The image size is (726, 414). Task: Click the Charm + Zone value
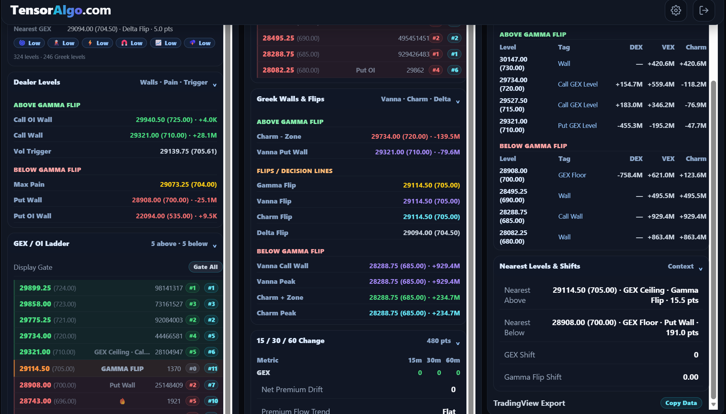click(415, 297)
